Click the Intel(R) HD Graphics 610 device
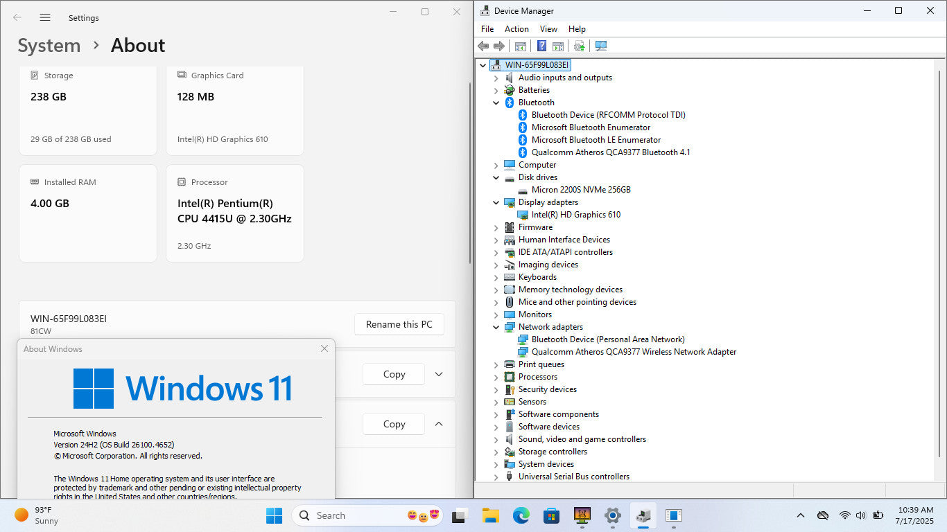This screenshot has width=947, height=532. [x=575, y=215]
